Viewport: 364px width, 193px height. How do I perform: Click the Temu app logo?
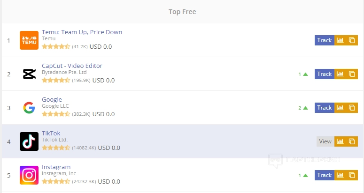tap(29, 40)
